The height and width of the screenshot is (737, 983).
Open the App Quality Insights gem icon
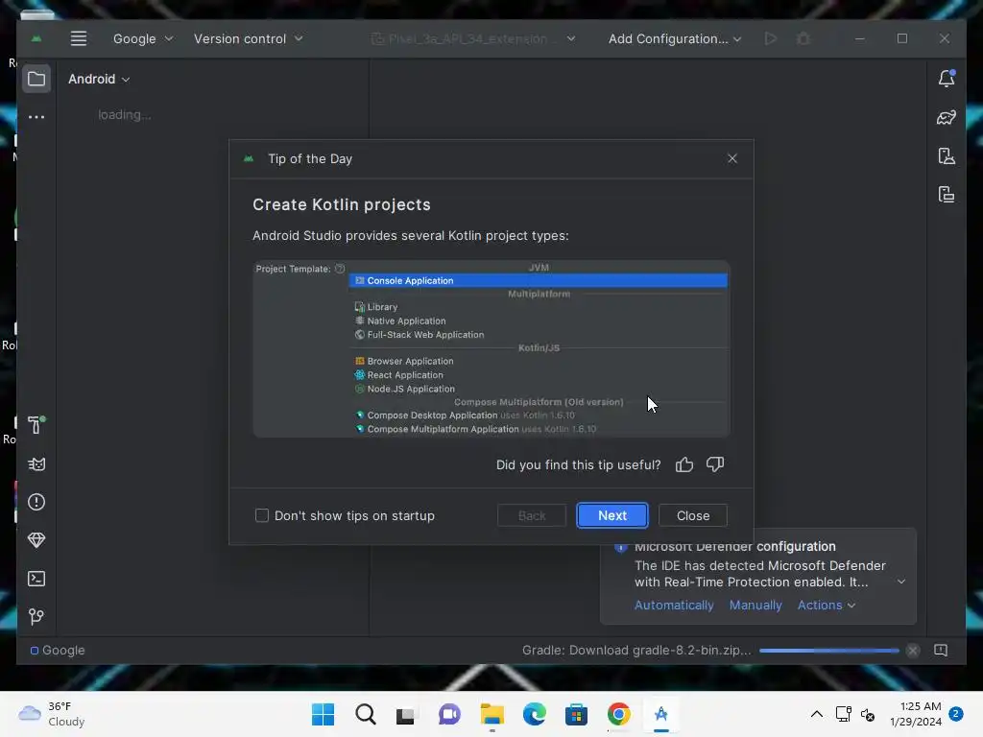click(36, 540)
